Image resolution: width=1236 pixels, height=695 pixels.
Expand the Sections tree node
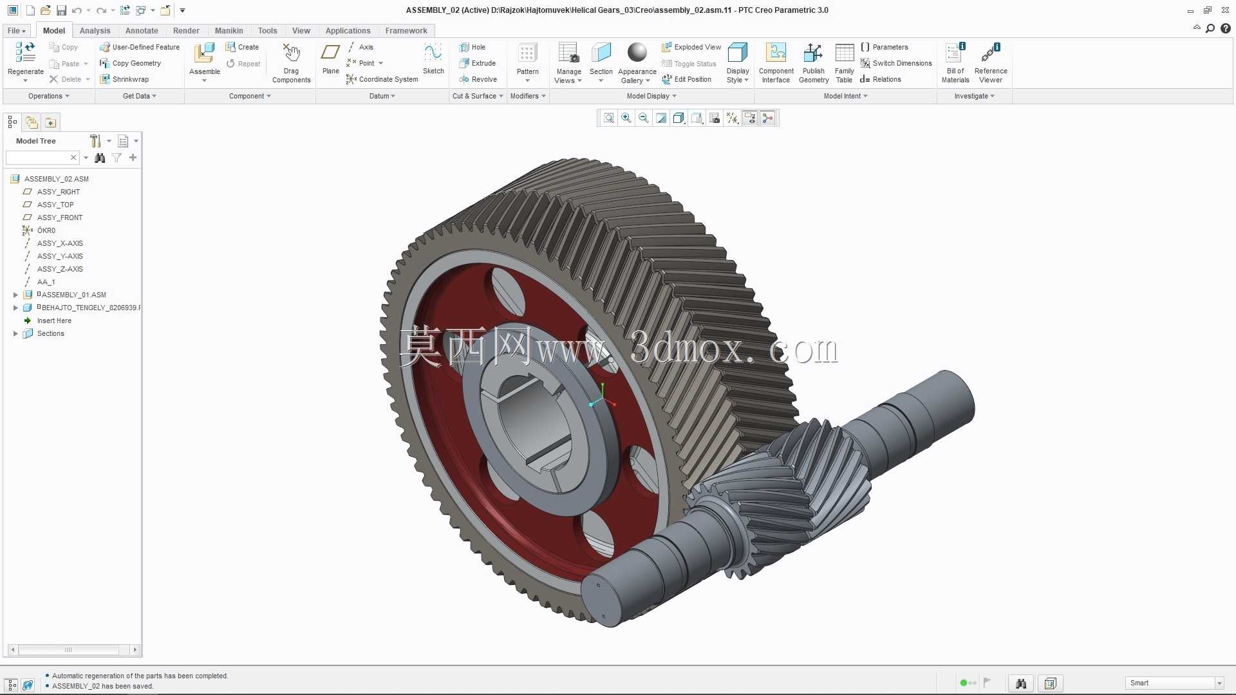pyautogui.click(x=15, y=333)
